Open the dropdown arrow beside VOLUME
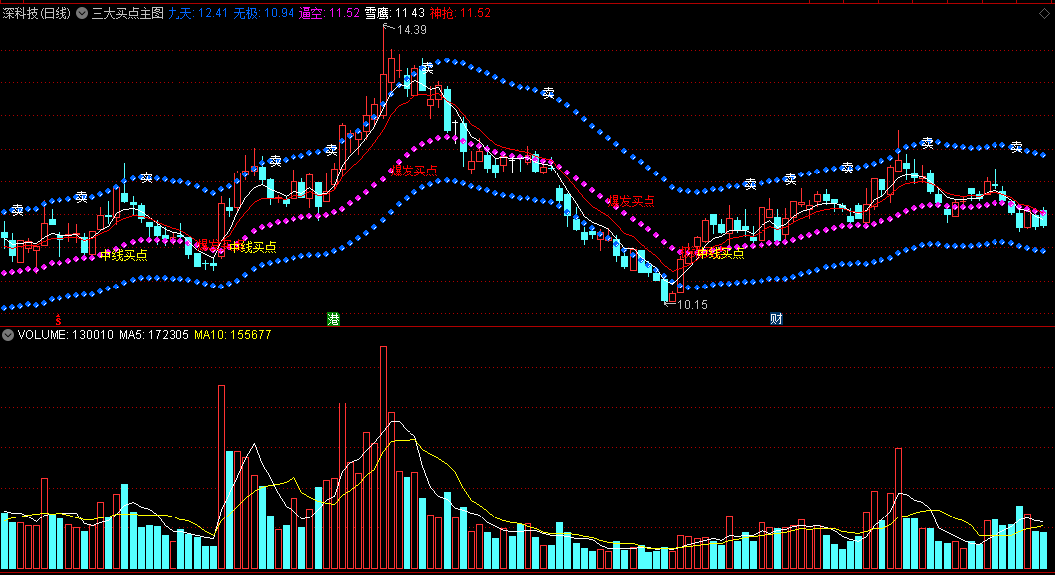The image size is (1055, 575). click(8, 335)
